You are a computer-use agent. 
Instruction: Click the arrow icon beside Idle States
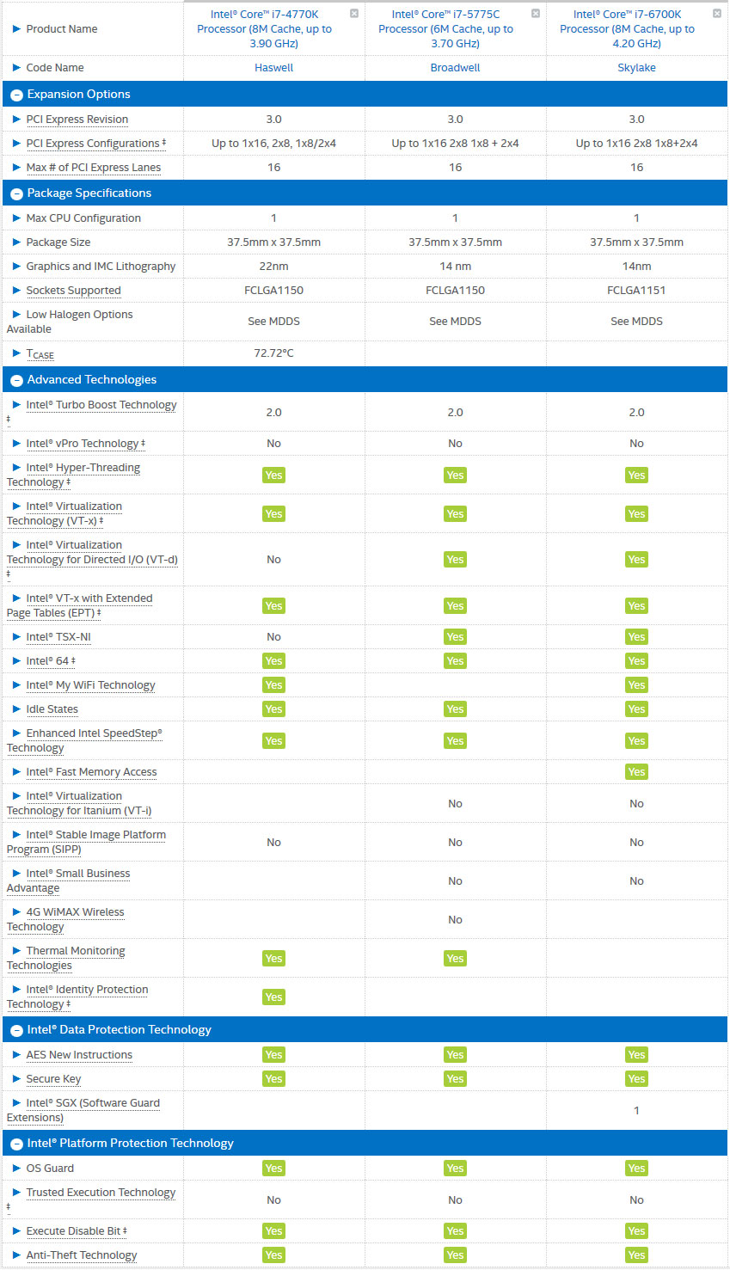(x=16, y=709)
